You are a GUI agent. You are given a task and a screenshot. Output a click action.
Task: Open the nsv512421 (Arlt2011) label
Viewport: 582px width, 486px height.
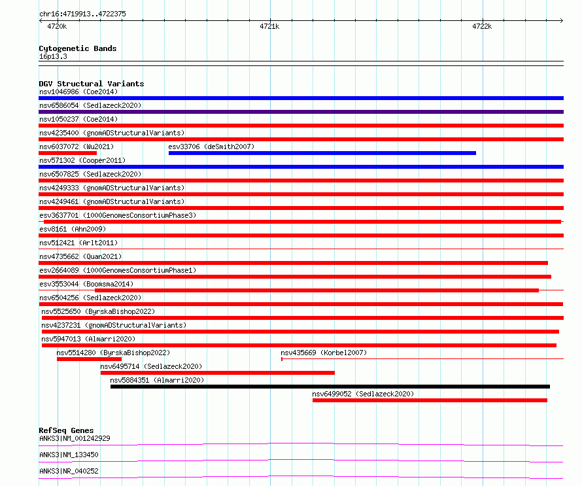coord(78,243)
